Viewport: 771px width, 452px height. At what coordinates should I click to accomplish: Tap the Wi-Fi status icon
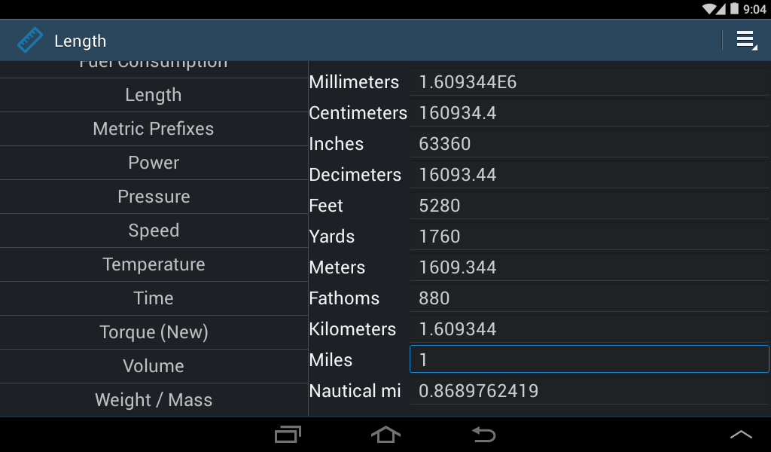tap(709, 8)
